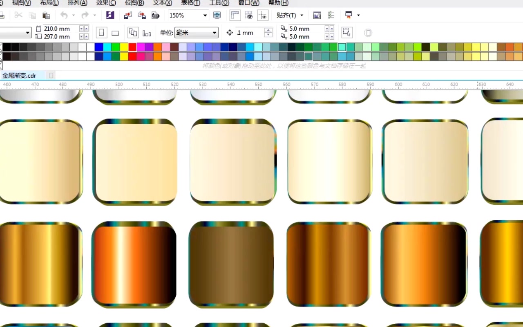Image resolution: width=523 pixels, height=327 pixels.
Task: Increase the nudge offset spinner
Action: click(268, 30)
